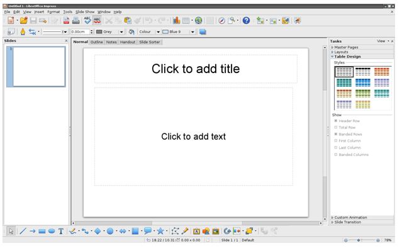Open the Slide Show menu
This screenshot has width=407, height=248.
click(85, 12)
